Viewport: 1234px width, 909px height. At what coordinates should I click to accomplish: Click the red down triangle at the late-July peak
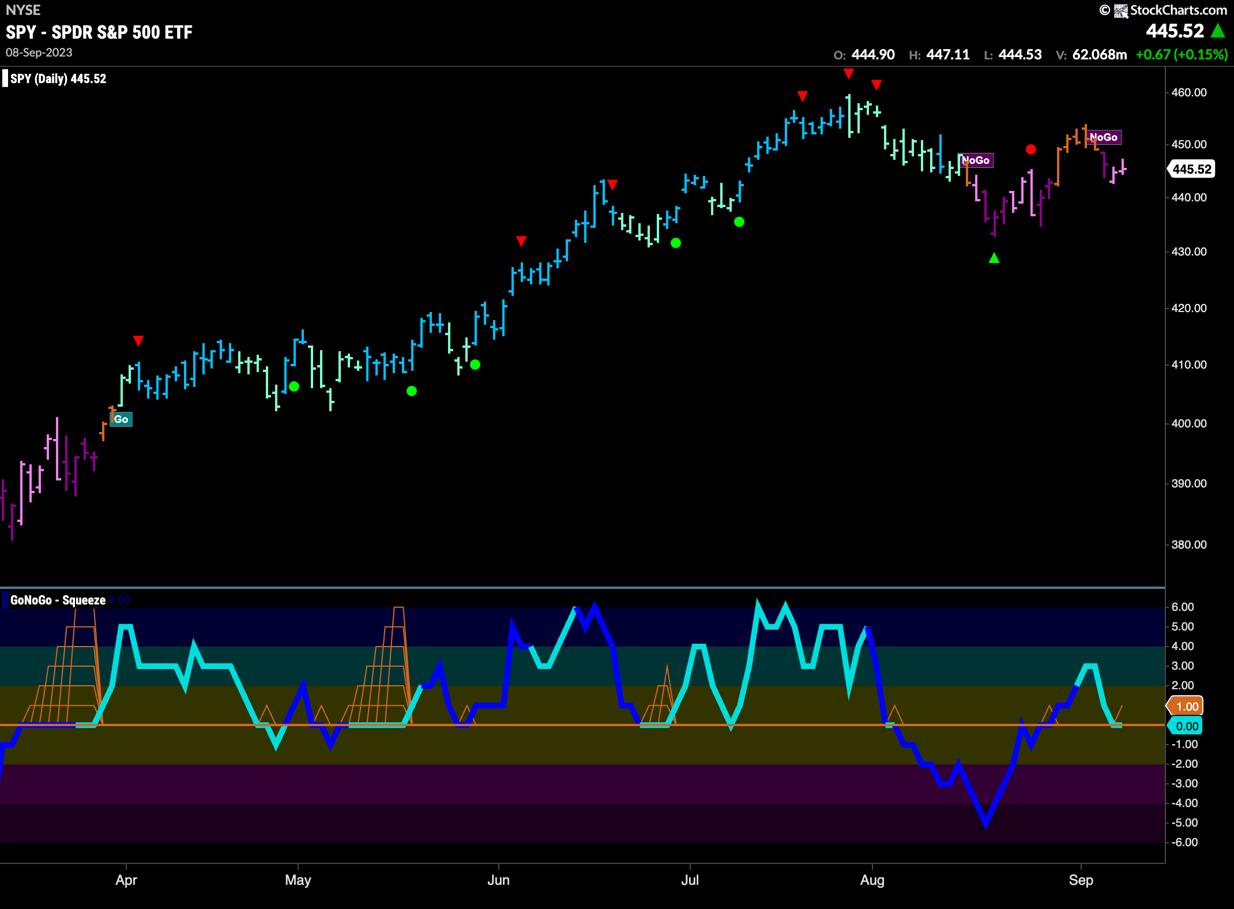point(848,73)
